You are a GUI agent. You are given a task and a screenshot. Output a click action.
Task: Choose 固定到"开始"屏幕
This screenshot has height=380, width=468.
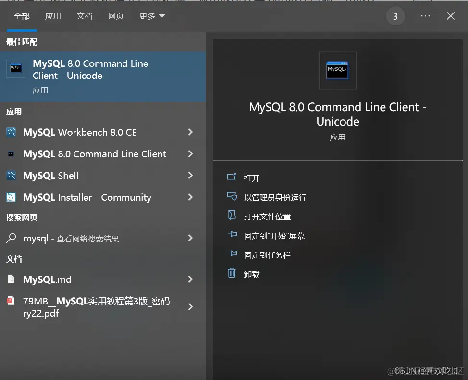[x=274, y=236]
